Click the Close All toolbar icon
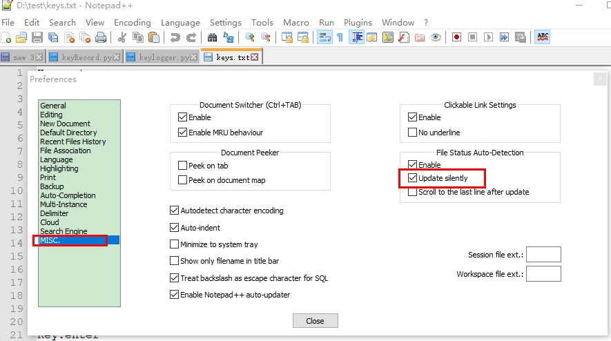Image resolution: width=611 pixels, height=341 pixels. (x=85, y=37)
